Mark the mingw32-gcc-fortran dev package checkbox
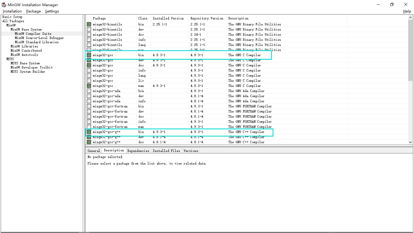414x233 pixels. point(89,112)
